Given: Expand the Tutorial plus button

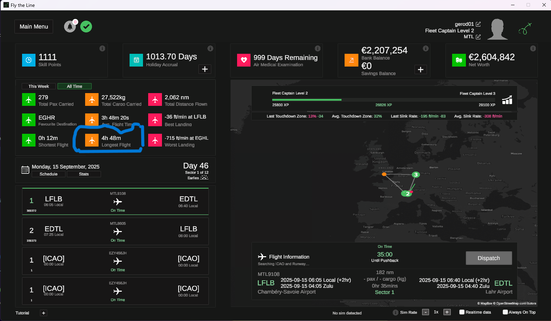Looking at the screenshot, I should click(x=43, y=313).
